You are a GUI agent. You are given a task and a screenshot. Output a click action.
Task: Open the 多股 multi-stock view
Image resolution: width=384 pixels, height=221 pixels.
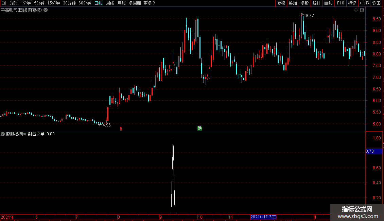pyautogui.click(x=304, y=3)
